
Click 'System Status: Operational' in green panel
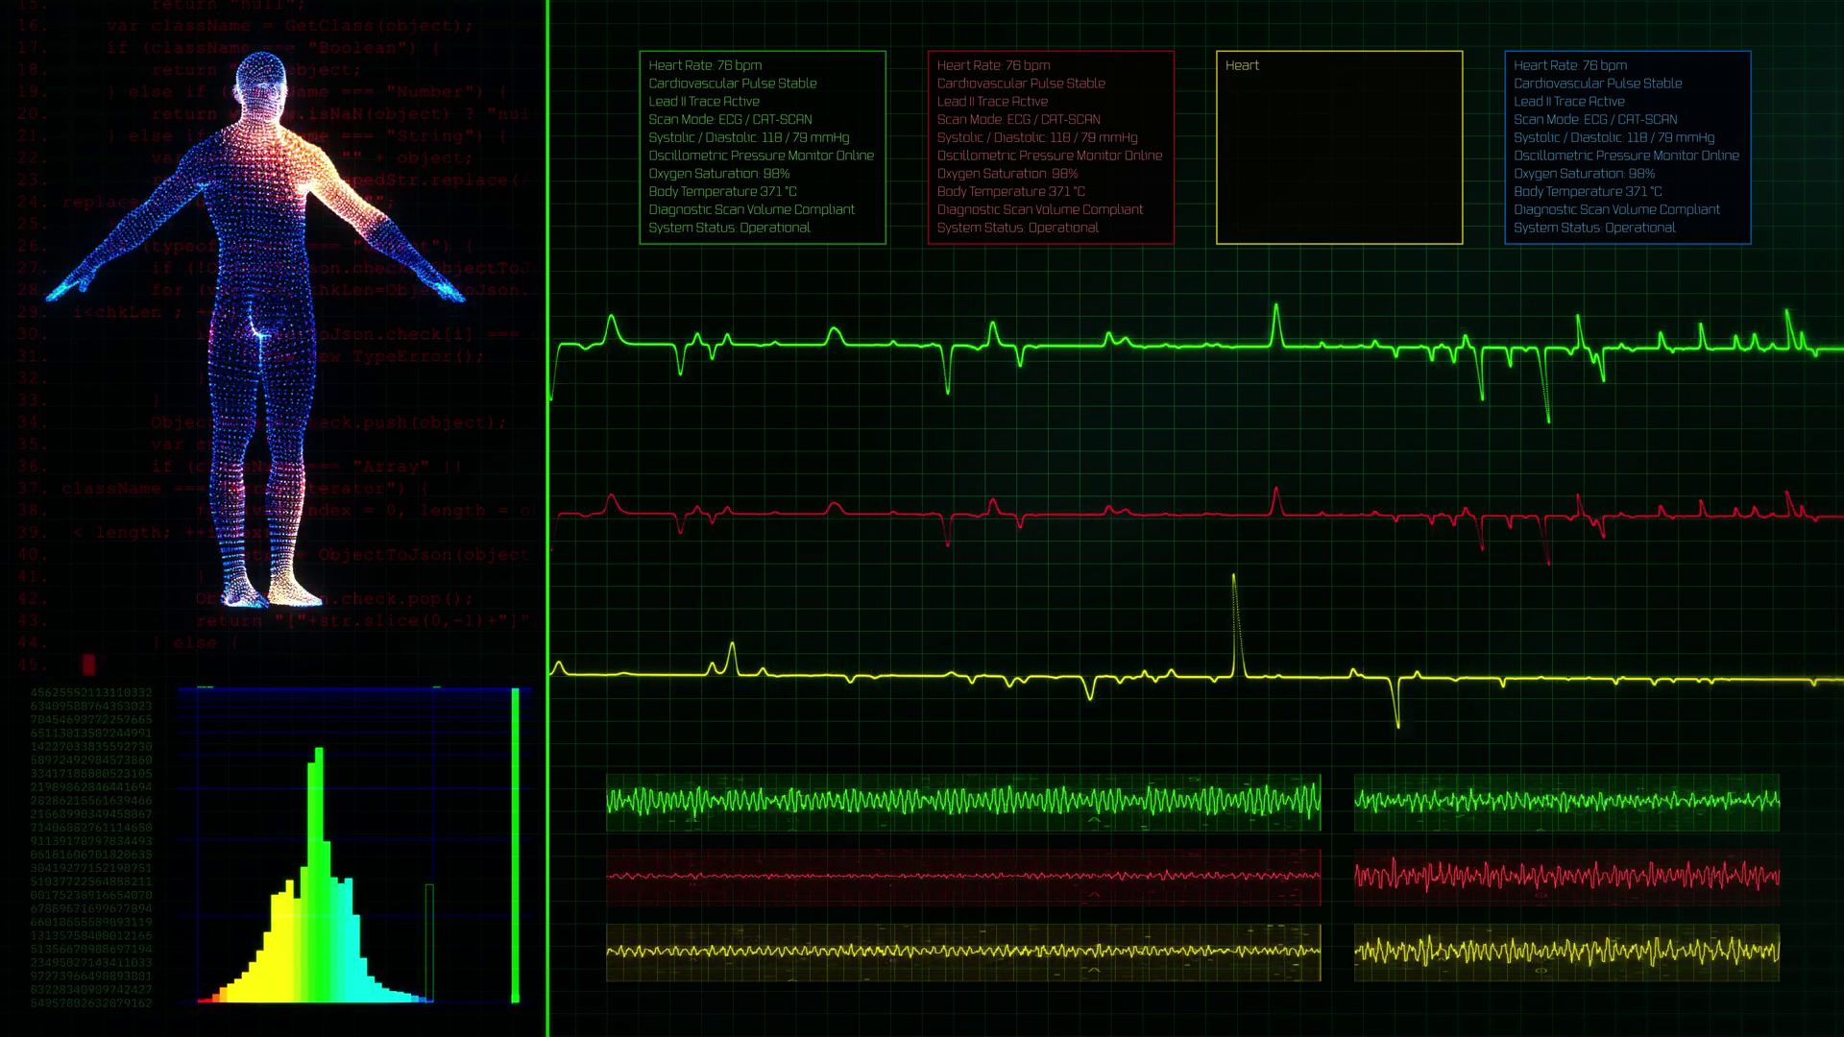[x=729, y=228]
